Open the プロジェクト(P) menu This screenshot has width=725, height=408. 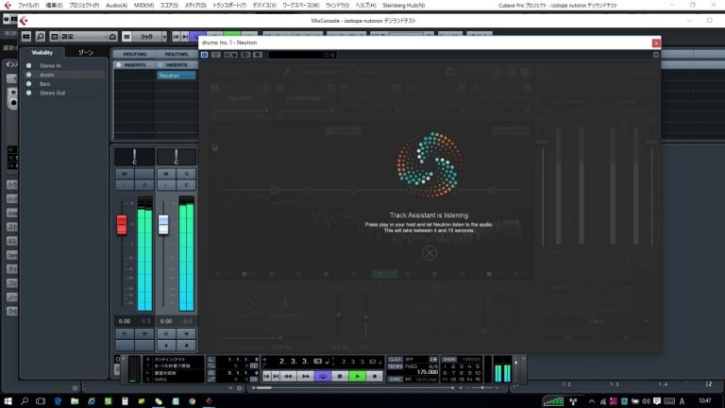(84, 5)
